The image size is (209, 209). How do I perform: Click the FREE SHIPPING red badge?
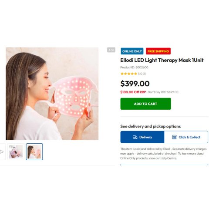pos(158,51)
